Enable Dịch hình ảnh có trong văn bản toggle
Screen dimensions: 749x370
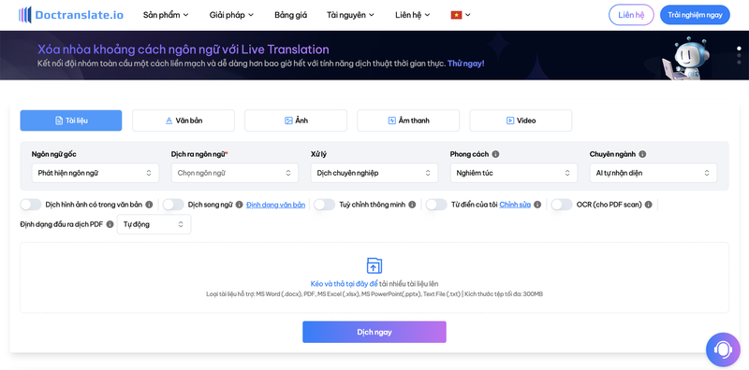click(x=31, y=205)
